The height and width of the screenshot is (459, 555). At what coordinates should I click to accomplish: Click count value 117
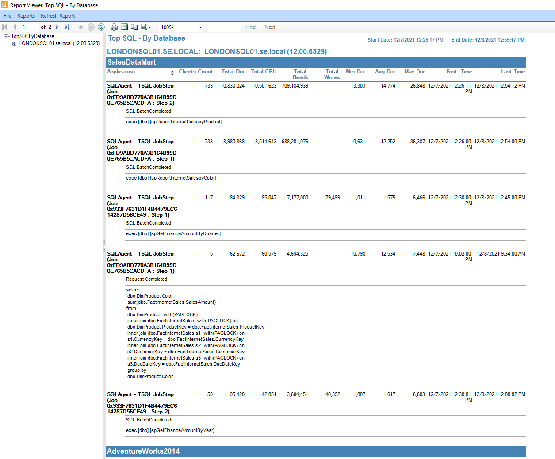tap(209, 198)
